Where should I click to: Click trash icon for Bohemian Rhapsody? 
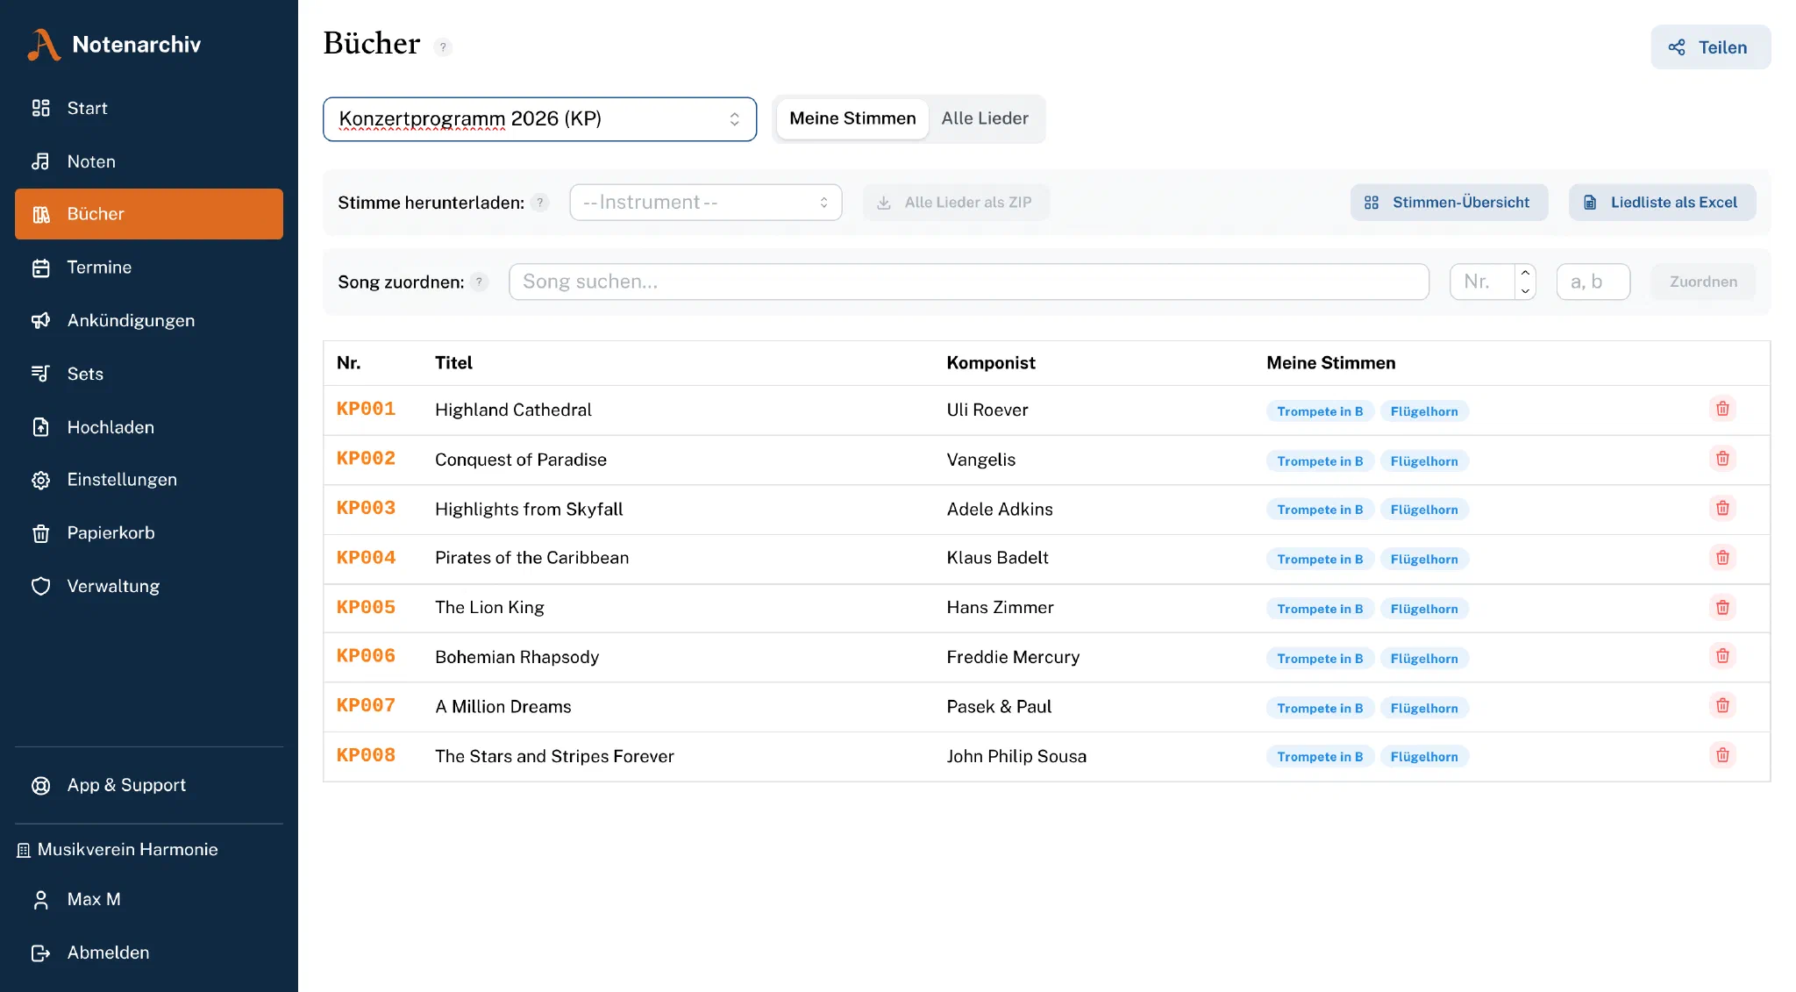1722,656
